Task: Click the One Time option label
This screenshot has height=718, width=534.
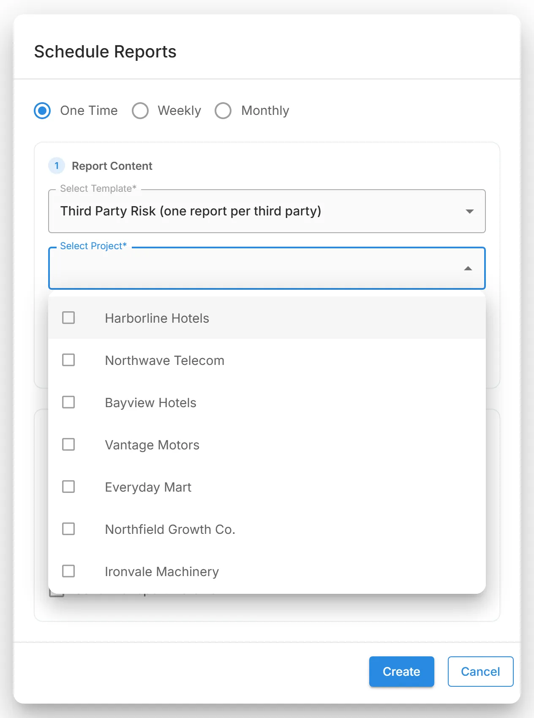Action: 89,111
